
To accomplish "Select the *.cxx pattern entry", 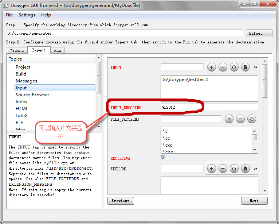I will pos(167,145).
